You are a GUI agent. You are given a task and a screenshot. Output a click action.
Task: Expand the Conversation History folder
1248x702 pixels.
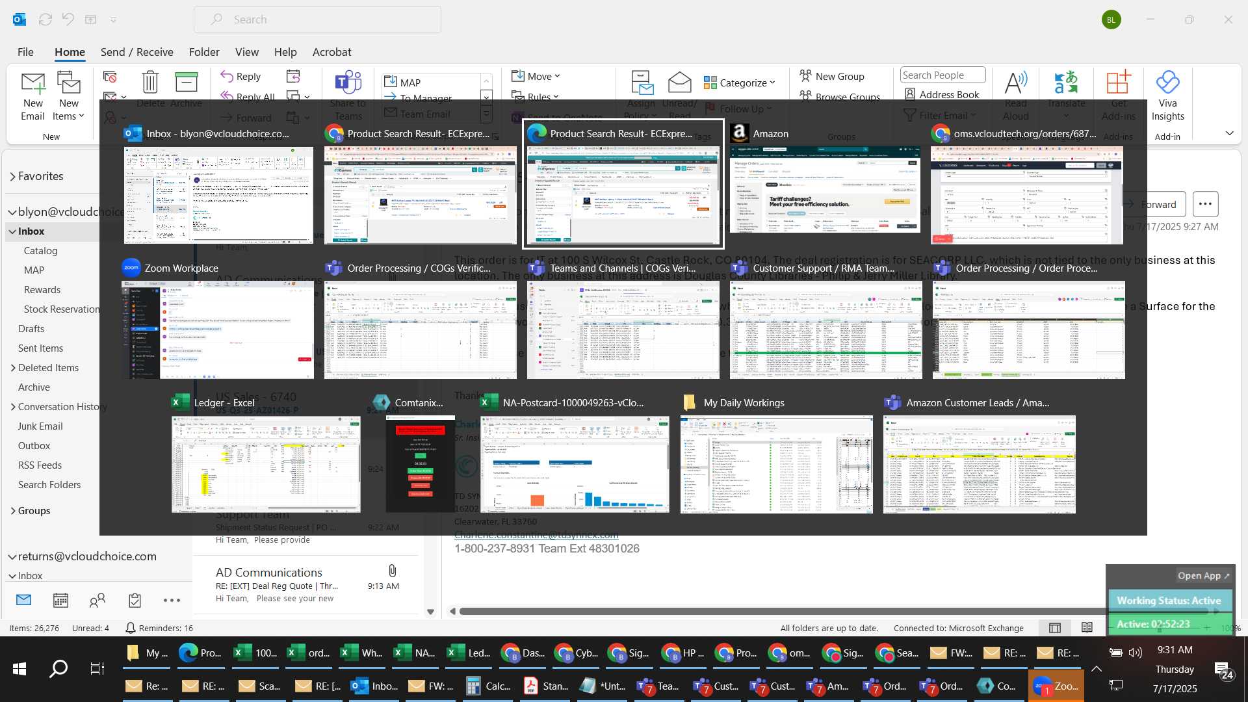click(13, 407)
